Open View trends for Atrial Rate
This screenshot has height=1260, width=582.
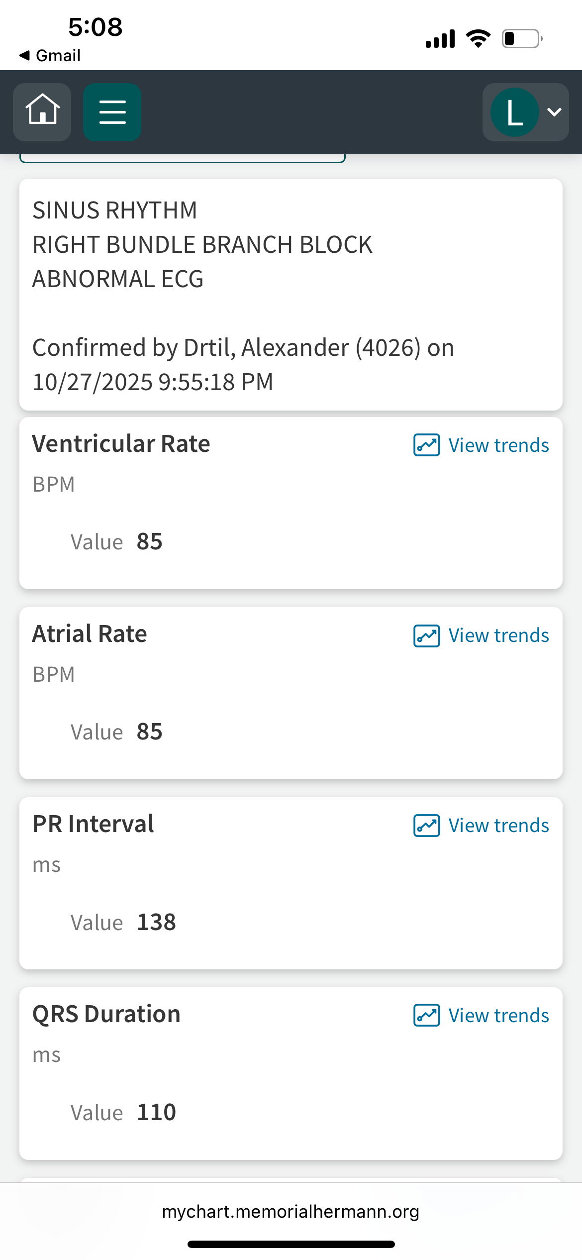click(x=498, y=635)
